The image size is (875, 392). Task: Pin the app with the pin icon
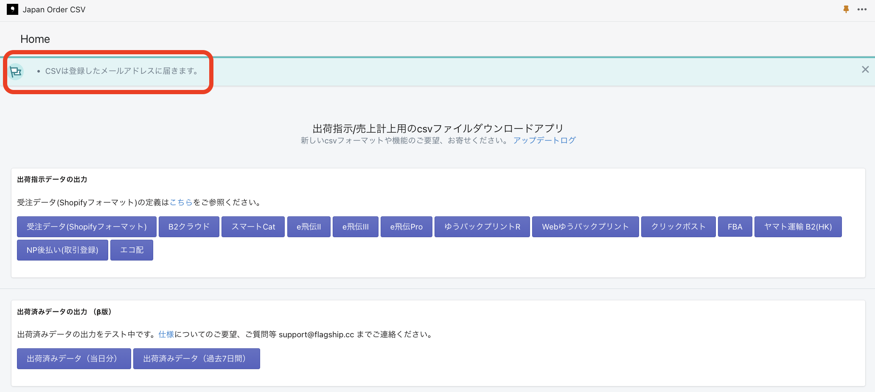(846, 9)
